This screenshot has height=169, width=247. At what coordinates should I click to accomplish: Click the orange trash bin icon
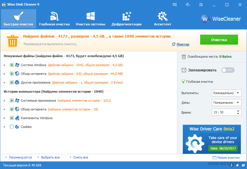[12, 41]
